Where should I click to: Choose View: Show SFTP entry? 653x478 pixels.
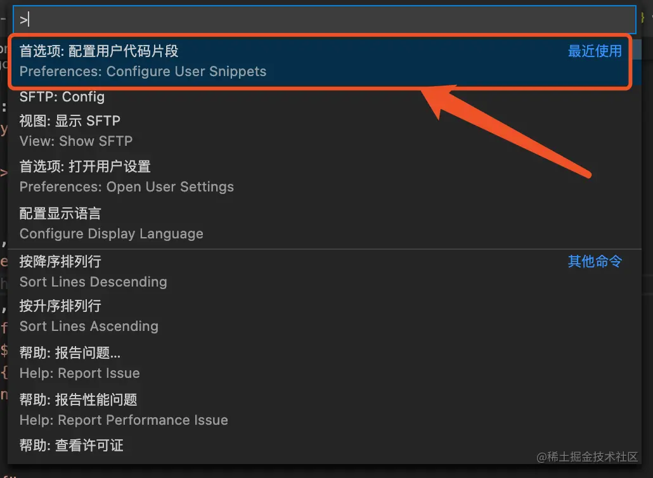point(325,131)
